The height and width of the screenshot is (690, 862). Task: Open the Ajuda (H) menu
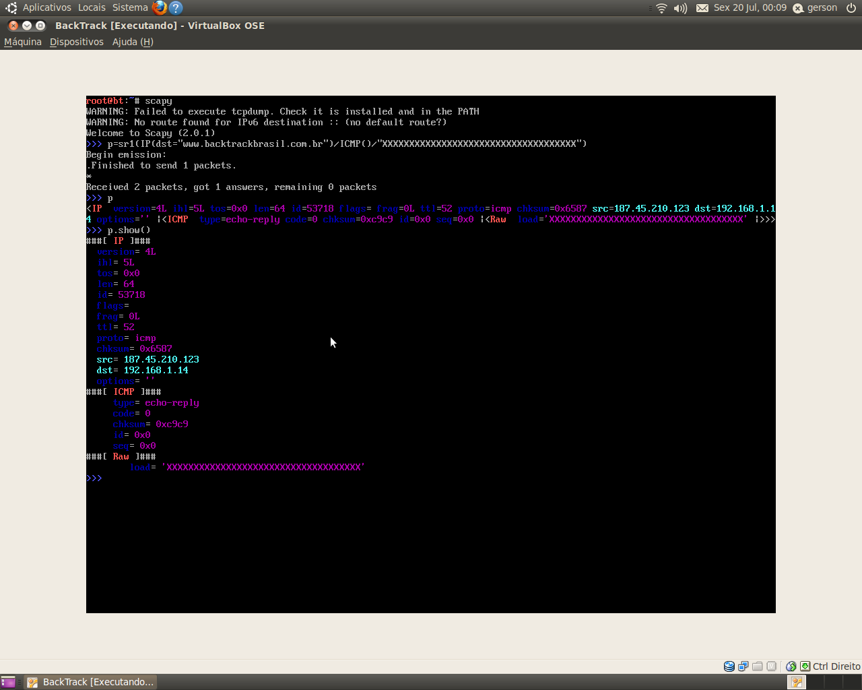coord(133,42)
